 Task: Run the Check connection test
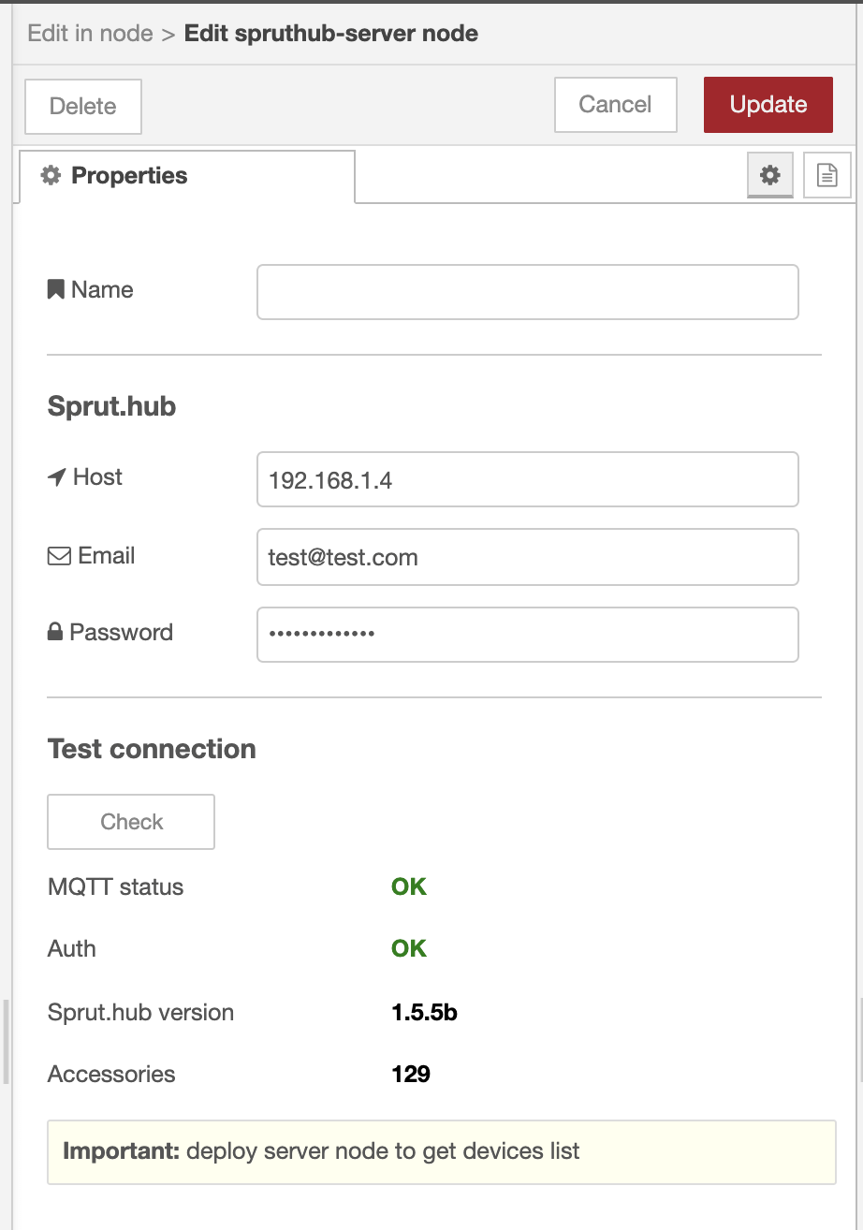[132, 822]
